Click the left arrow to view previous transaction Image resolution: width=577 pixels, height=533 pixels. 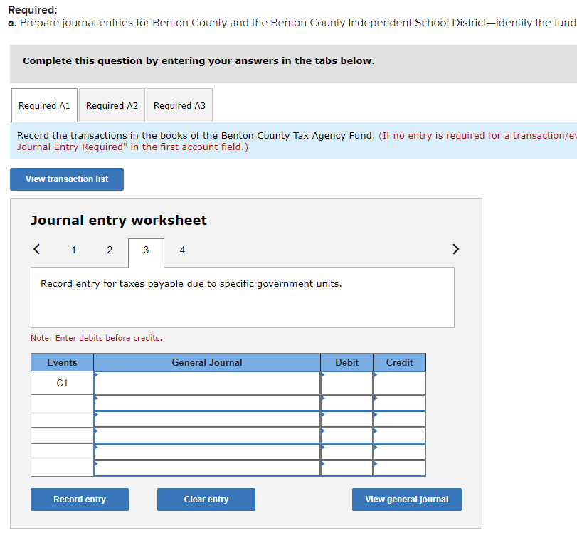[36, 249]
